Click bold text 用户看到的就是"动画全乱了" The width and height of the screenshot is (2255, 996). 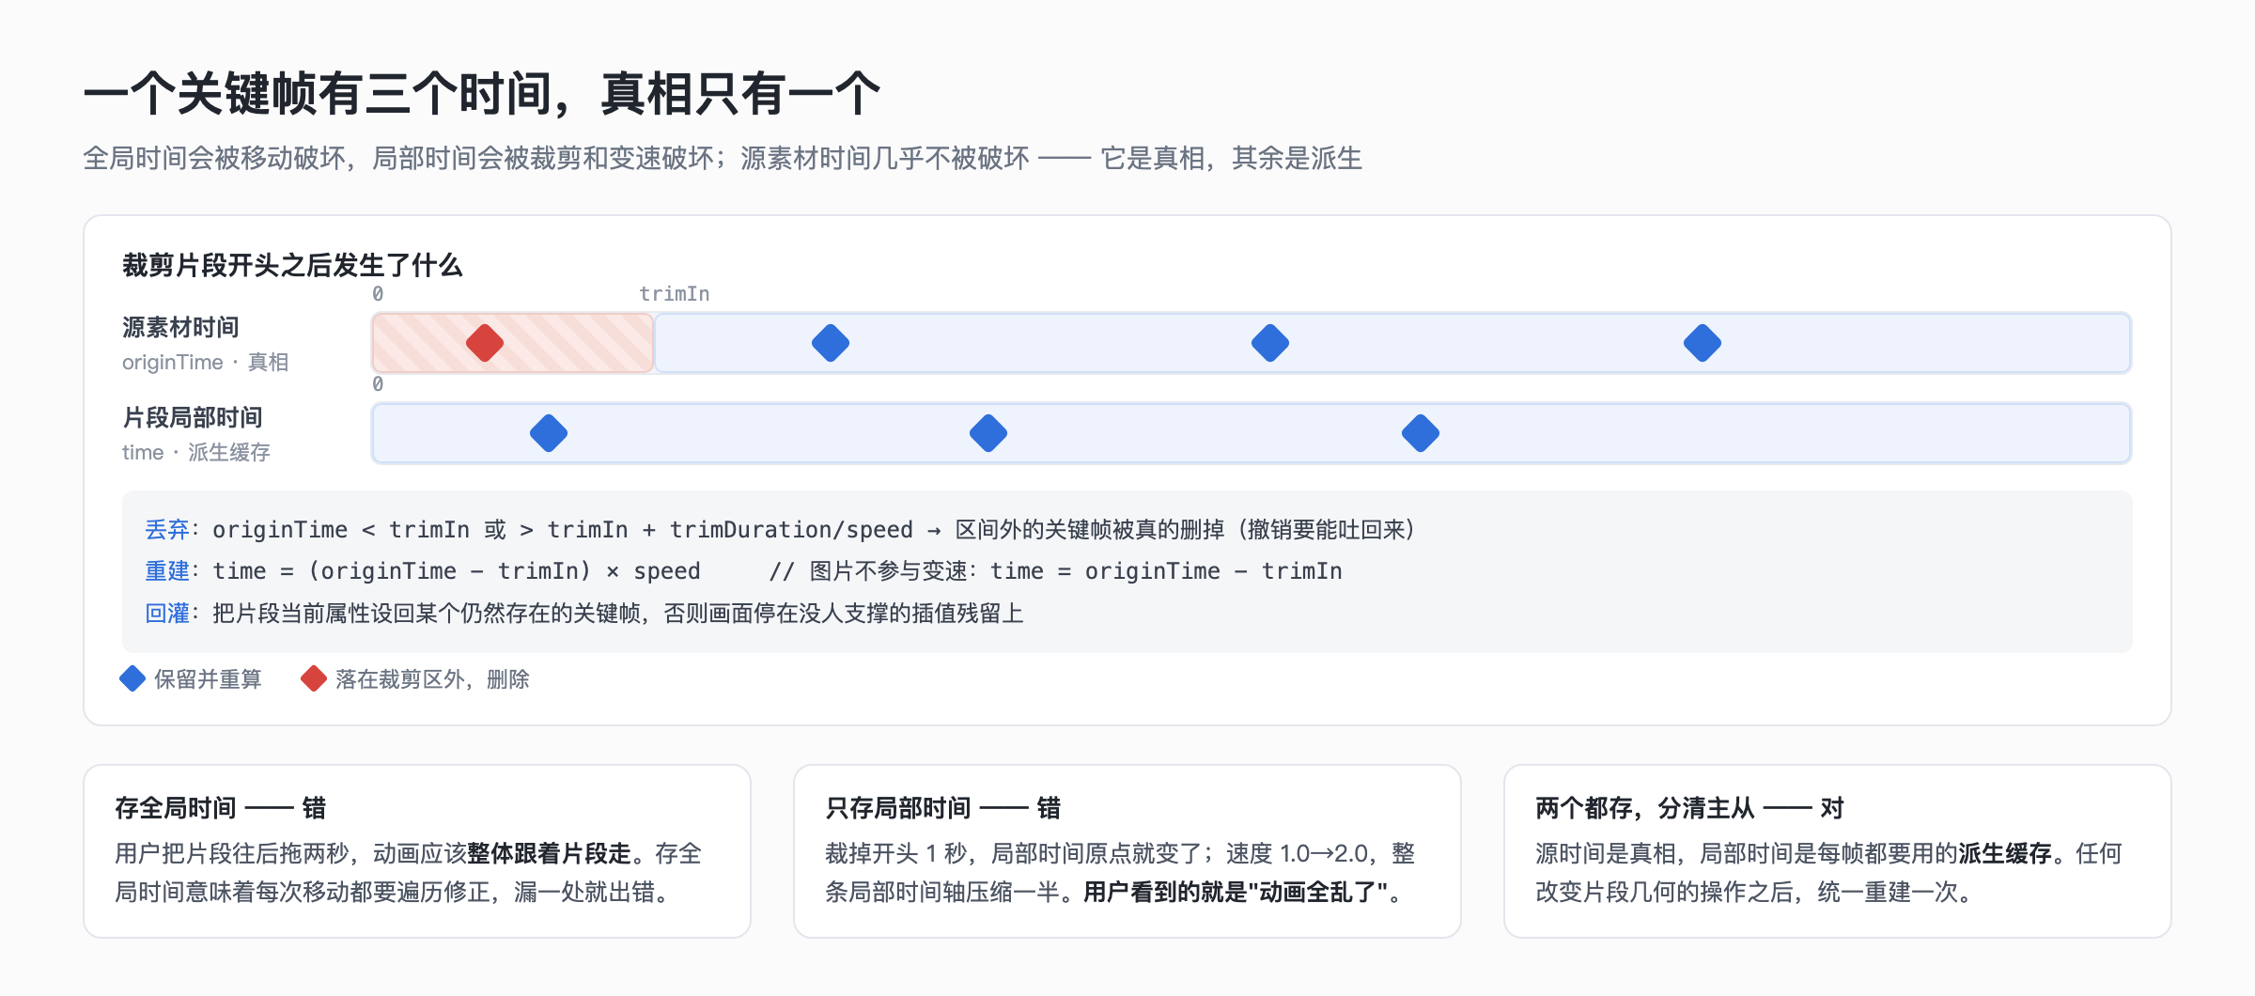click(x=1236, y=892)
